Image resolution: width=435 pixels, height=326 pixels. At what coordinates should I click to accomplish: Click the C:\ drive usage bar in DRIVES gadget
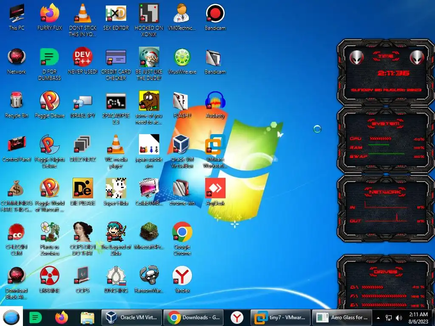pos(373,287)
